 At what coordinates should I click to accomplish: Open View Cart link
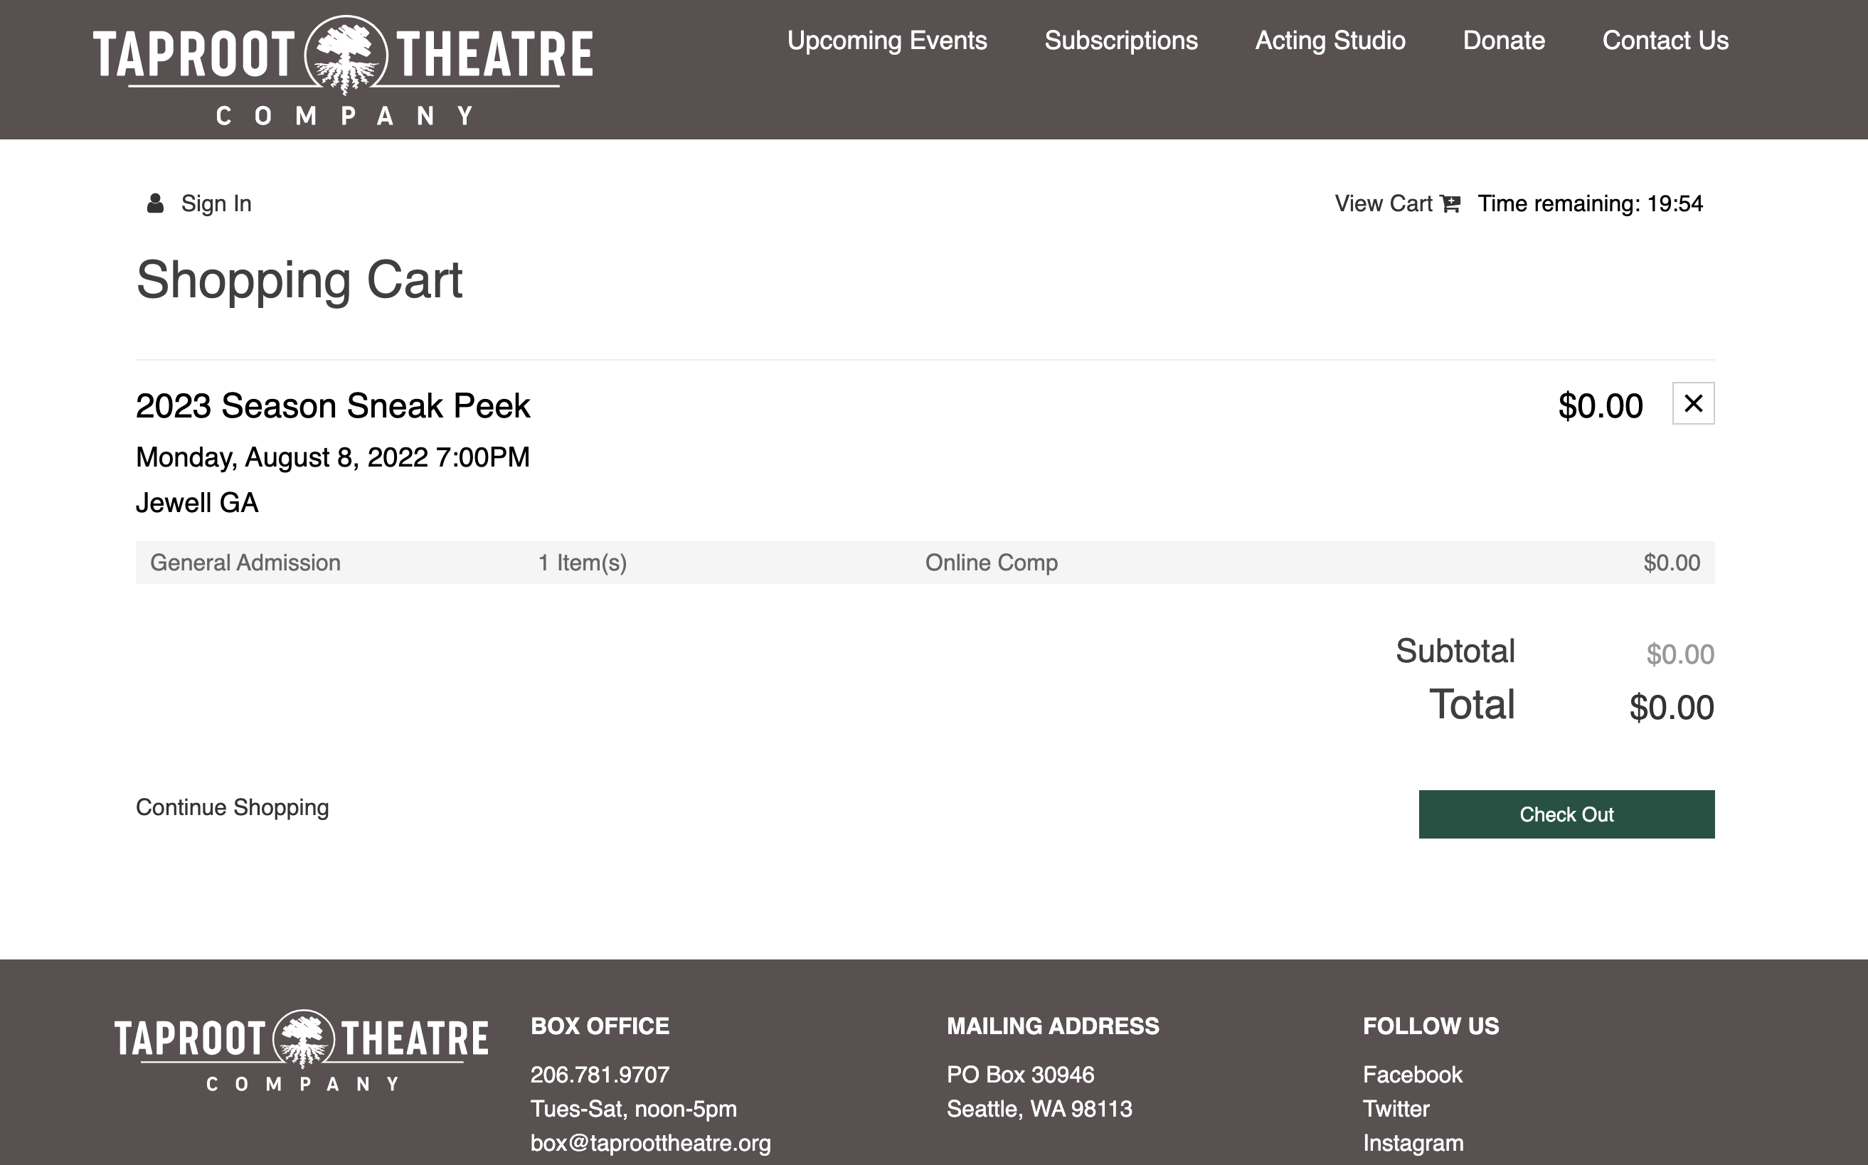click(1384, 203)
